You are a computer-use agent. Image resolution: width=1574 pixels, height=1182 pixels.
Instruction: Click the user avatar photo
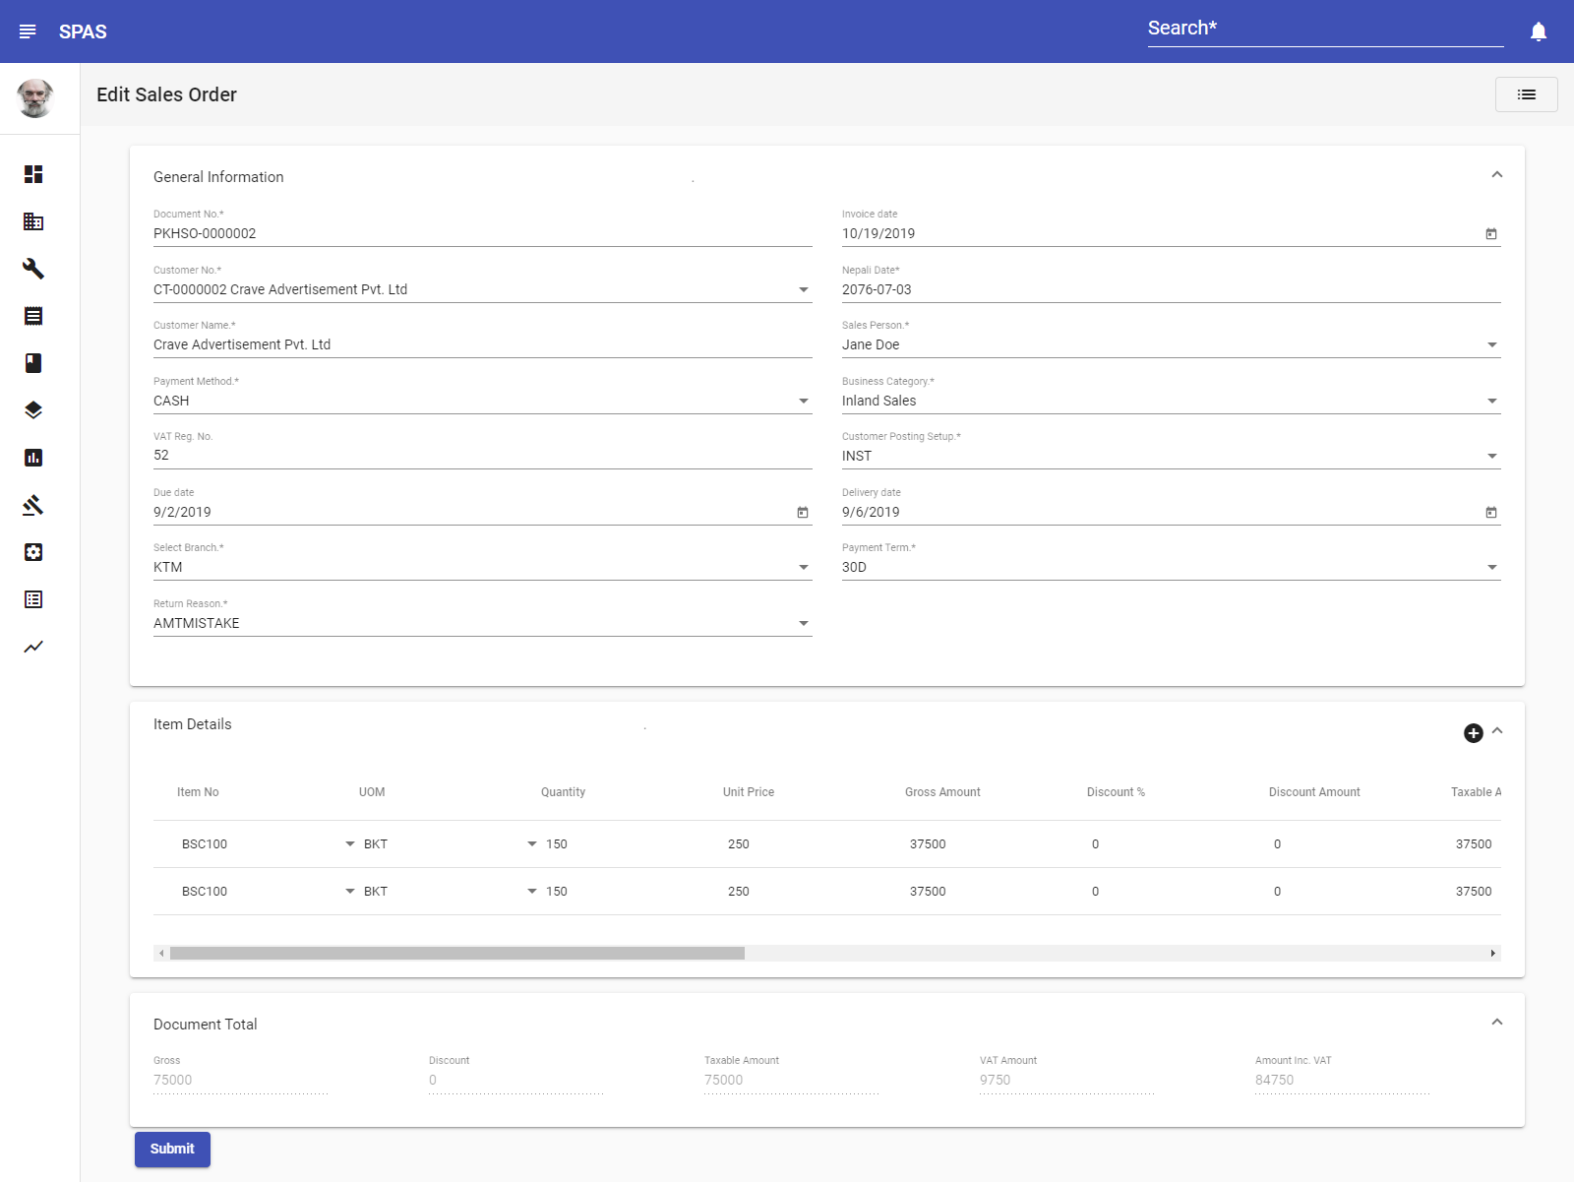tap(35, 98)
